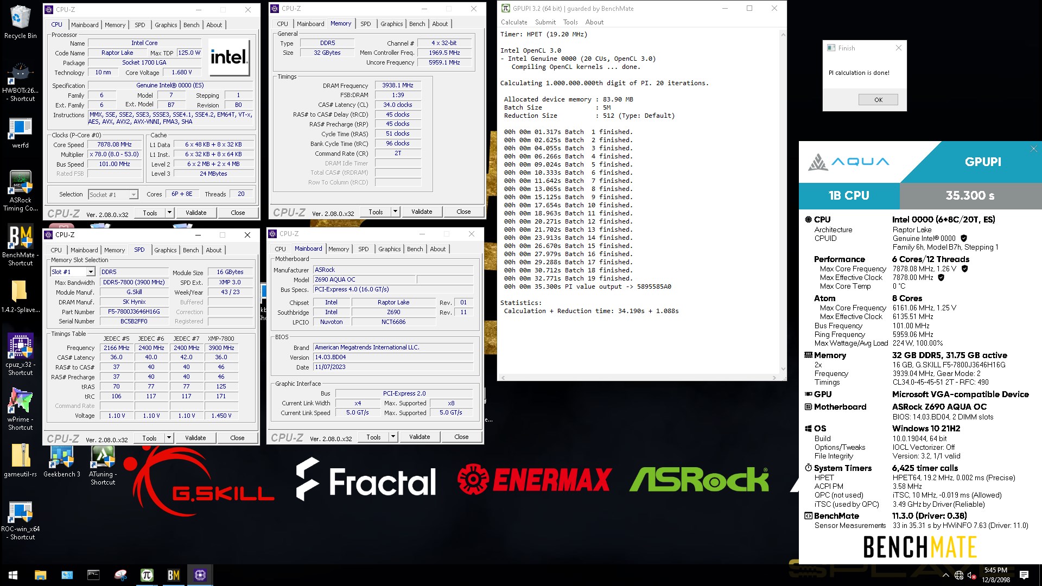Switch to BenchMate taskbar icon
Screen dimensions: 1042x586
pos(173,575)
